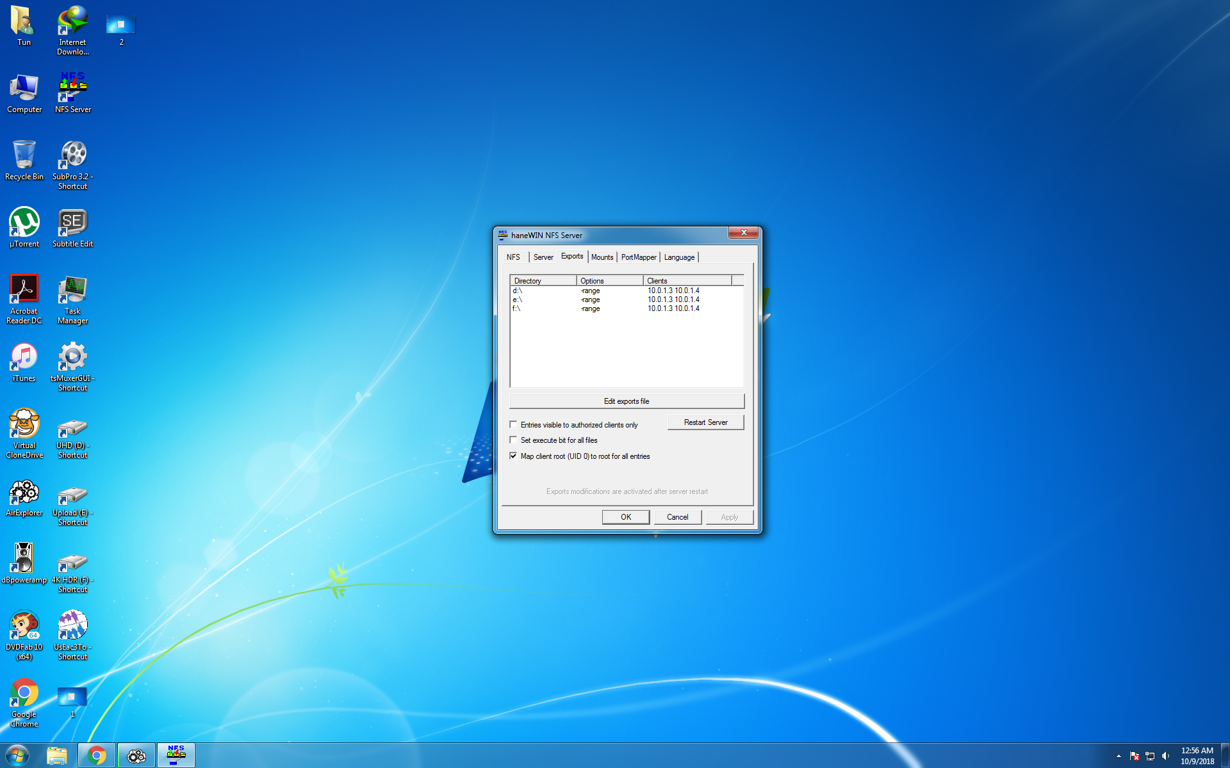This screenshot has height=768, width=1230.
Task: Open volume control in tray
Action: (x=1165, y=756)
